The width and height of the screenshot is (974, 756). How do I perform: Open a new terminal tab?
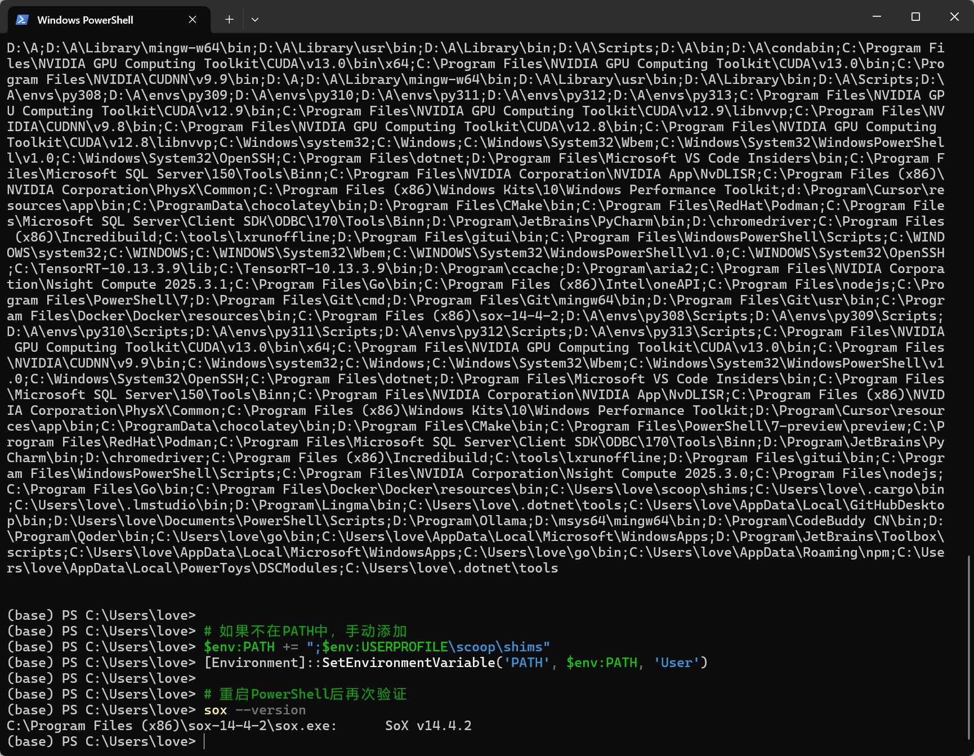pos(229,20)
